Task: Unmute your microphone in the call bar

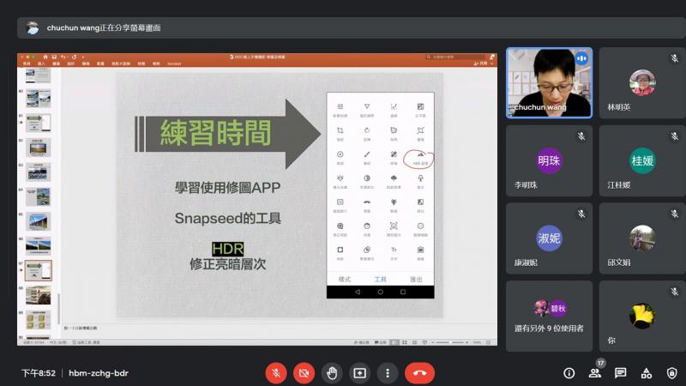Action: (276, 373)
